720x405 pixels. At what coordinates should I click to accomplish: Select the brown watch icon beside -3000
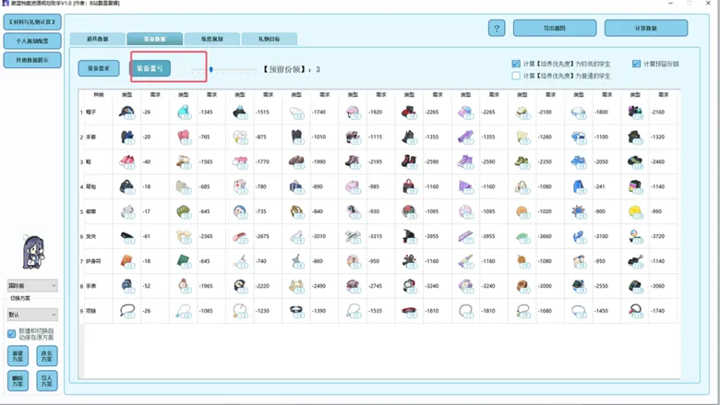[x=522, y=286]
